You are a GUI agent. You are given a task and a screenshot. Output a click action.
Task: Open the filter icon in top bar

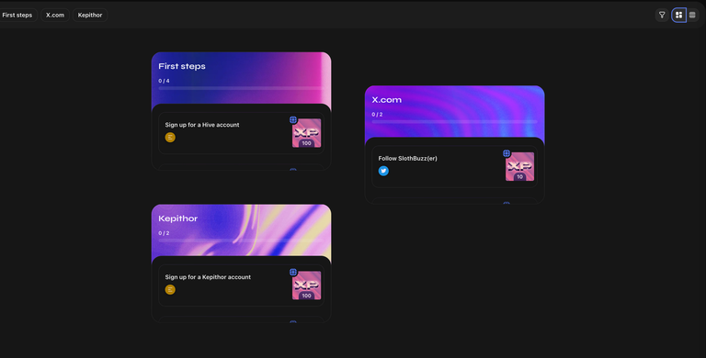tap(662, 15)
